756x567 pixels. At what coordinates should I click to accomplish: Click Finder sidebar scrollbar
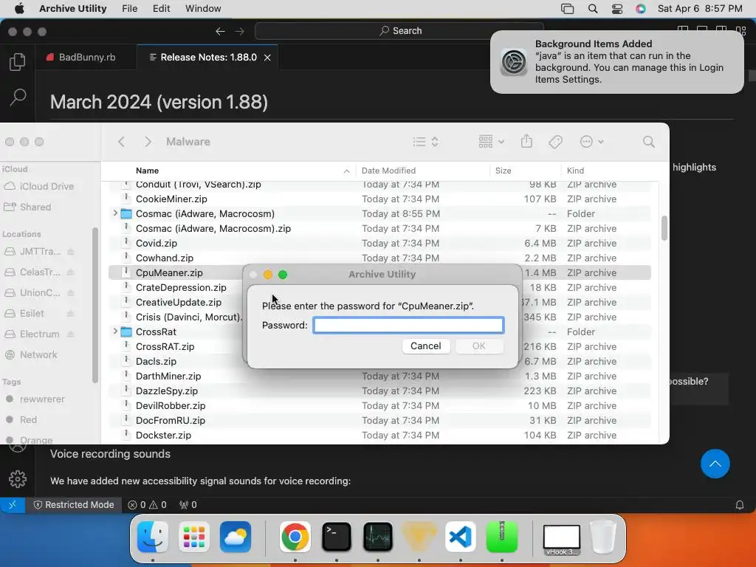95,305
